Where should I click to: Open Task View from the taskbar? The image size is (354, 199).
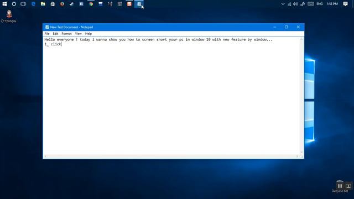[x=23, y=4]
